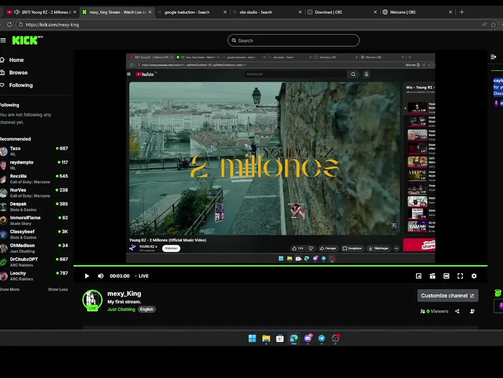Open recommended channel reydempto
Viewport: 503px width, 378px height.
[34, 165]
